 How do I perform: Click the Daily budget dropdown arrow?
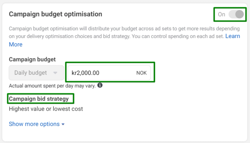(x=55, y=73)
